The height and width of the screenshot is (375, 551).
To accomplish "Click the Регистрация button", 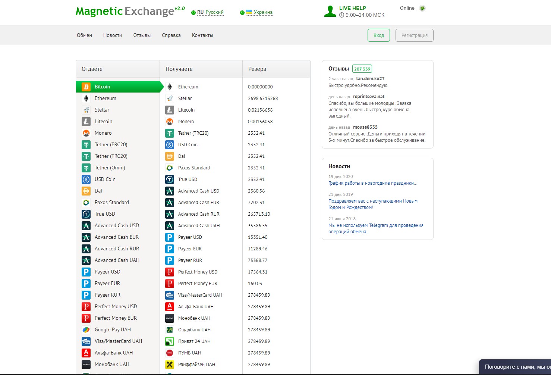I will (x=415, y=35).
